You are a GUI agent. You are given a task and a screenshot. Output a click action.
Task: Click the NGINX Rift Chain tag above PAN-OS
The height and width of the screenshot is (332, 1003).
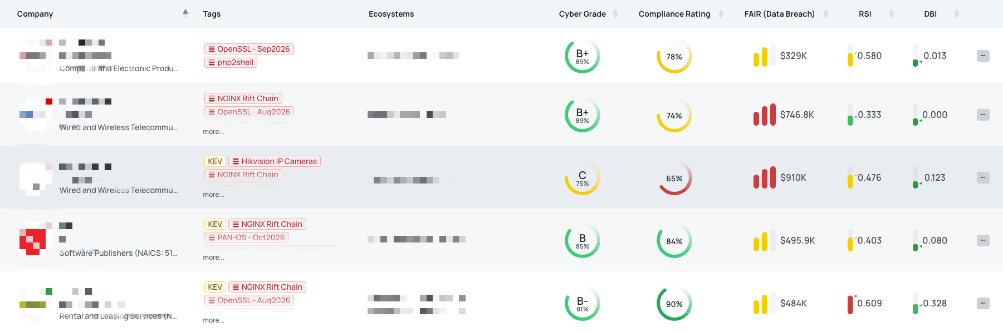(x=267, y=224)
